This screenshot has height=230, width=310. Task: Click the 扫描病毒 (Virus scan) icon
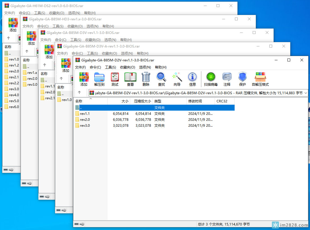tap(211, 79)
